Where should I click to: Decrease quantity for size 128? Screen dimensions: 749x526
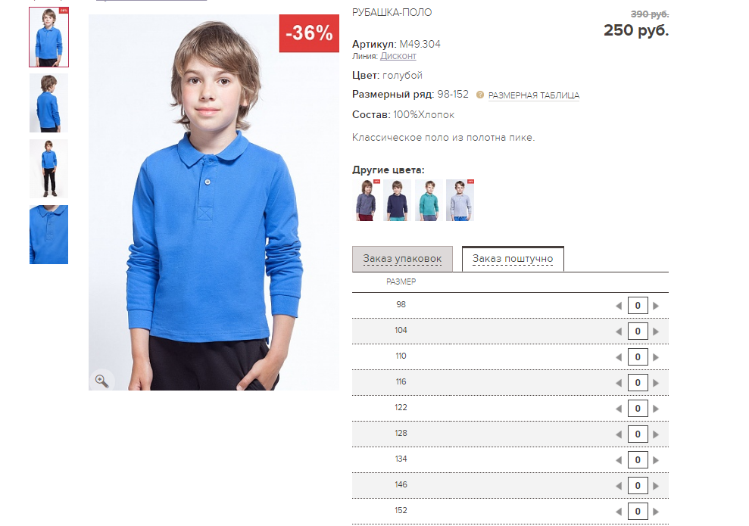tap(619, 435)
